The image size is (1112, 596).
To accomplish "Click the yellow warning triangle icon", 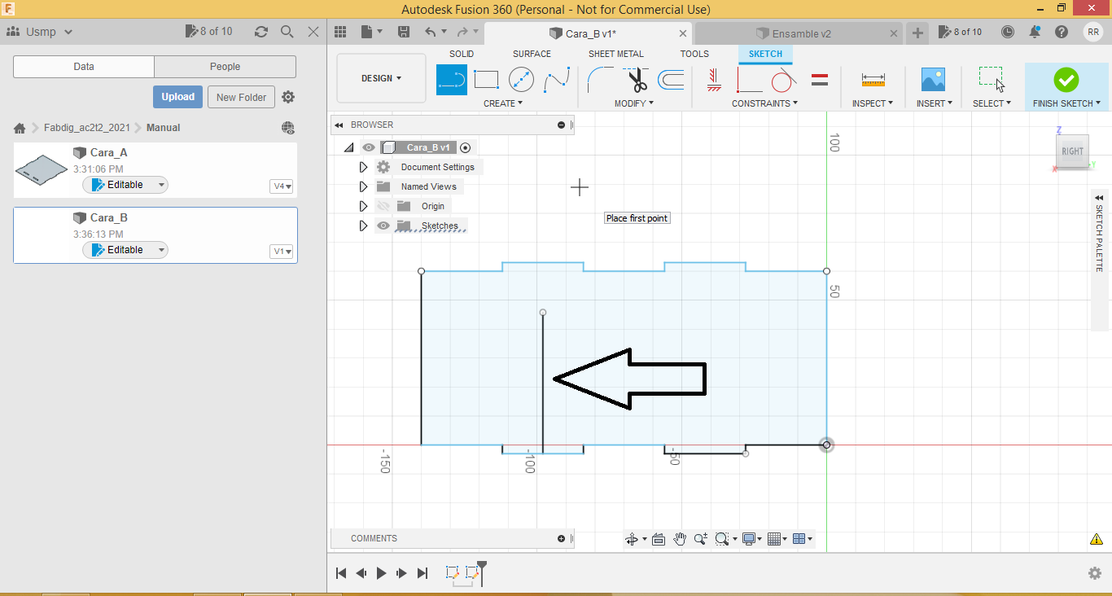I will [1096, 539].
